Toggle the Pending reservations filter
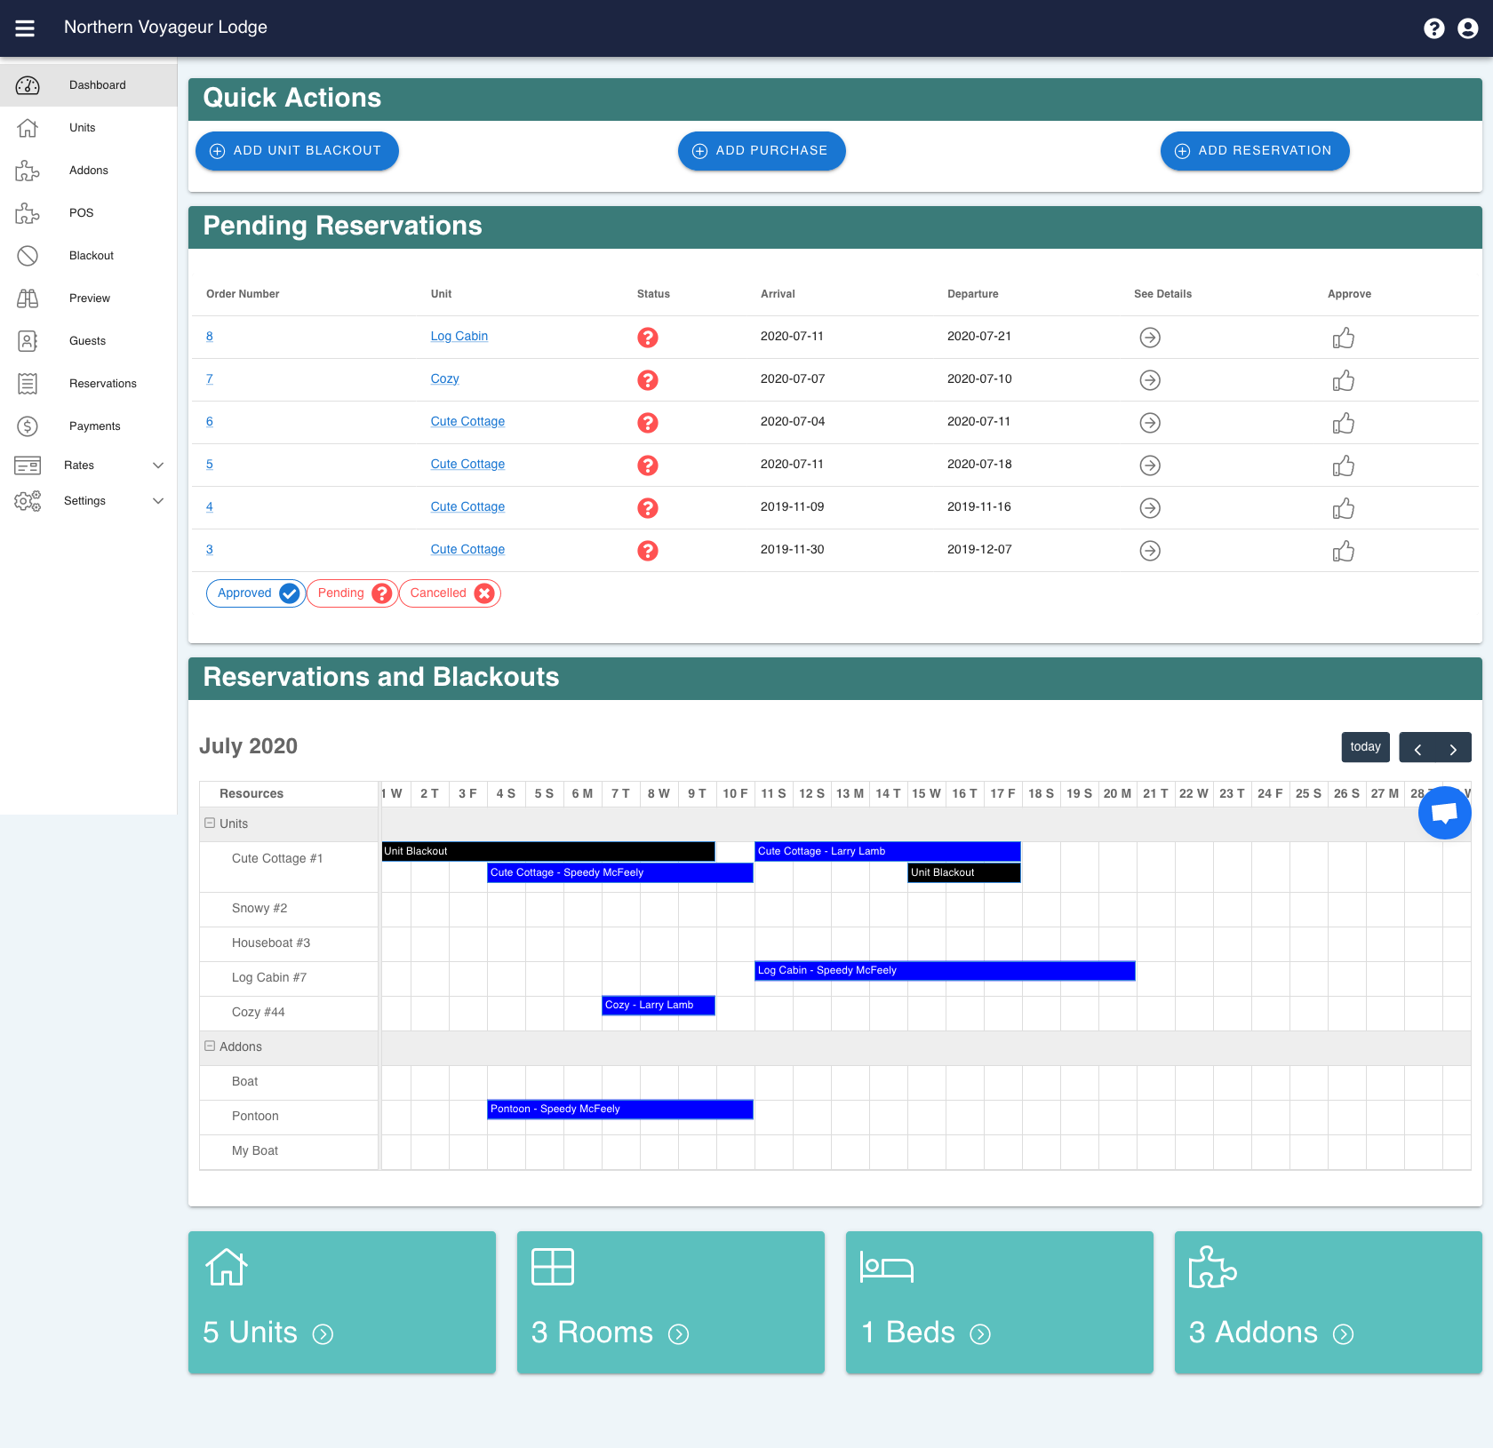 (352, 593)
